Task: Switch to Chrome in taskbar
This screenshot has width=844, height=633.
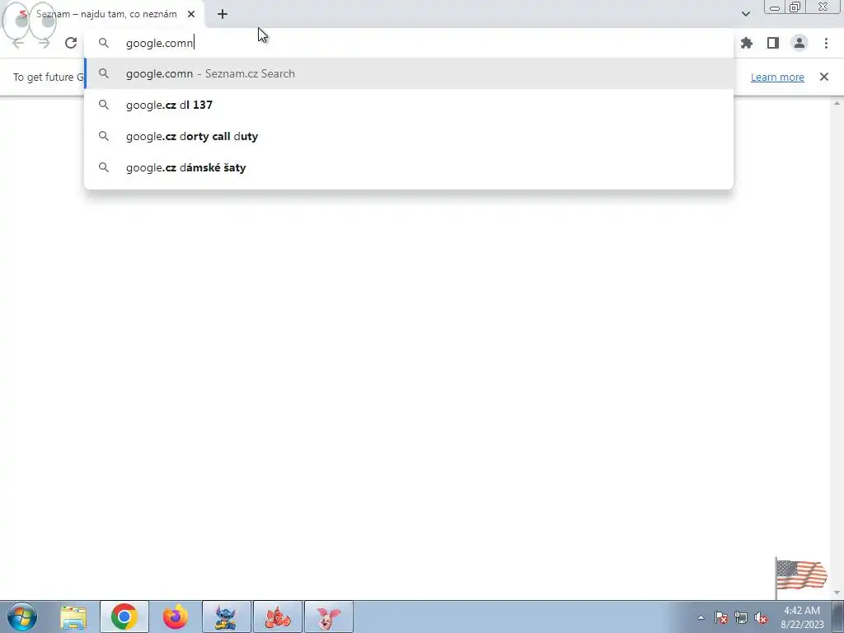Action: (x=124, y=617)
